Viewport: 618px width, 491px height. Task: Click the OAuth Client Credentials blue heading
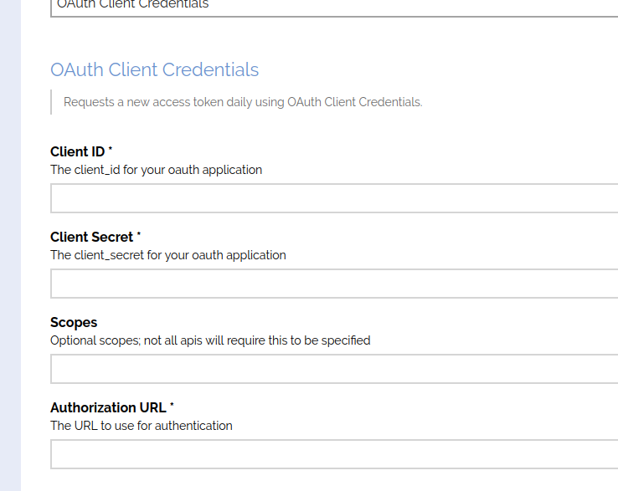154,69
